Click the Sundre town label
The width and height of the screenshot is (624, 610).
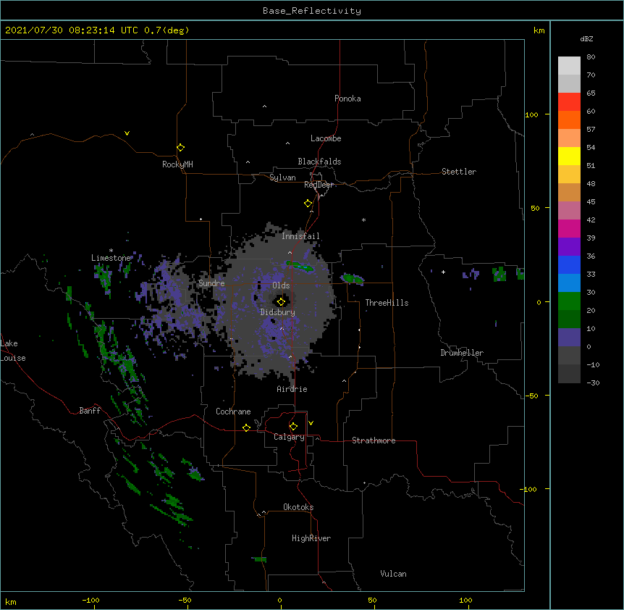(211, 283)
